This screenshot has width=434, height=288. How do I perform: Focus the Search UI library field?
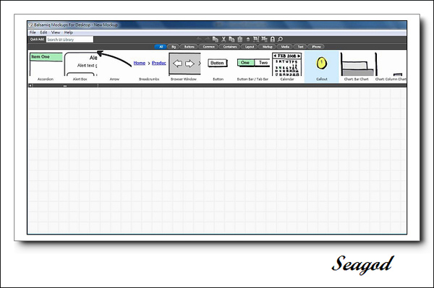(69, 40)
